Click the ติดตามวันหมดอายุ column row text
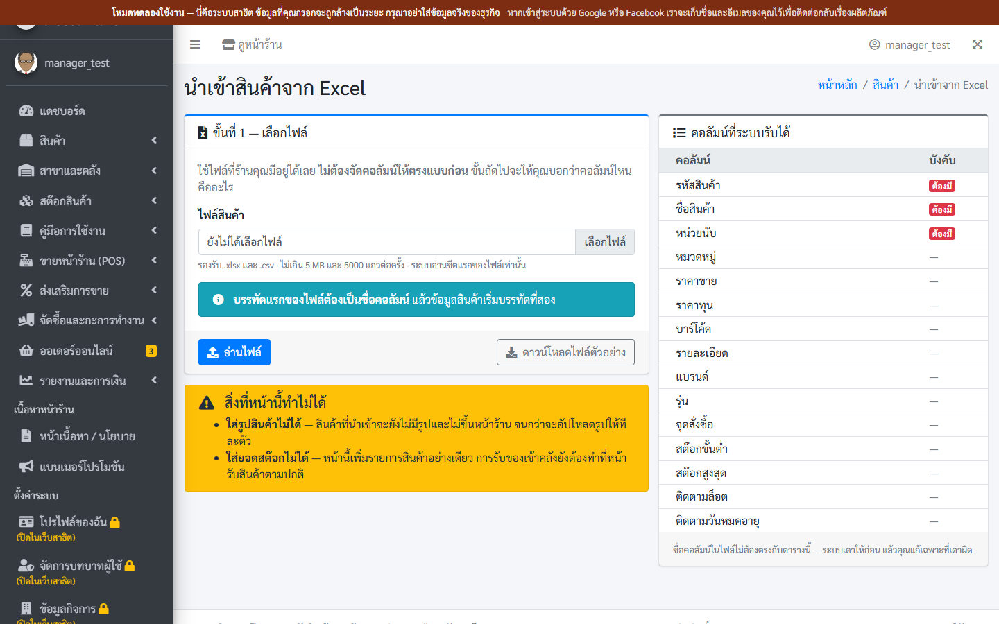The image size is (999, 624). coord(717,521)
